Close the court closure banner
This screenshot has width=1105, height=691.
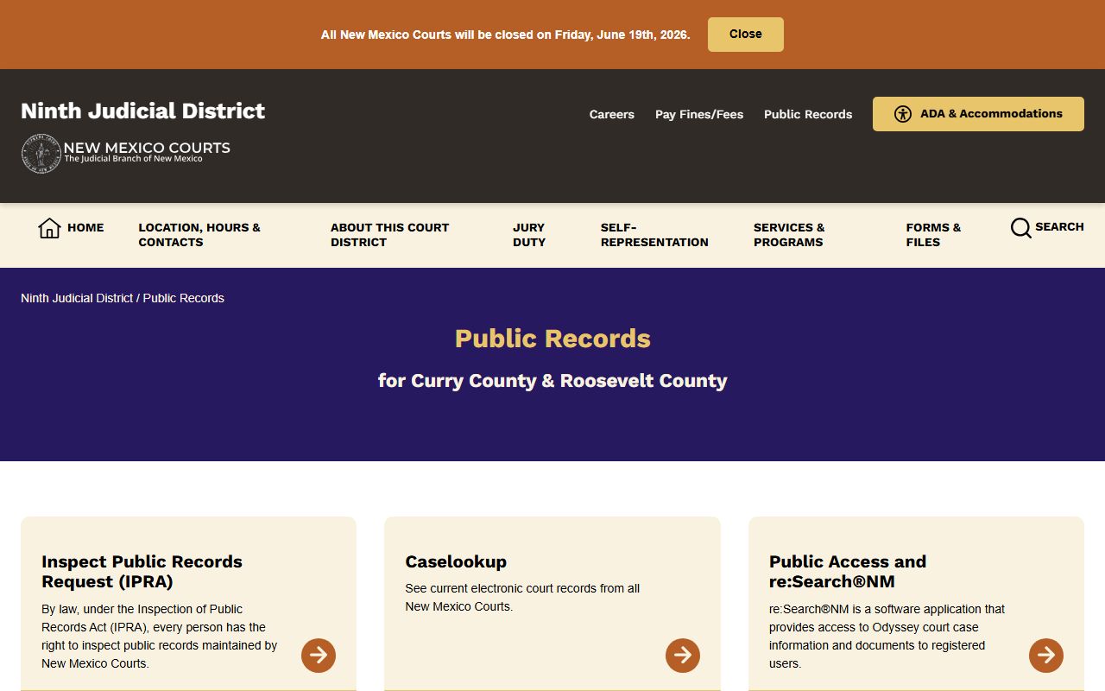click(746, 35)
